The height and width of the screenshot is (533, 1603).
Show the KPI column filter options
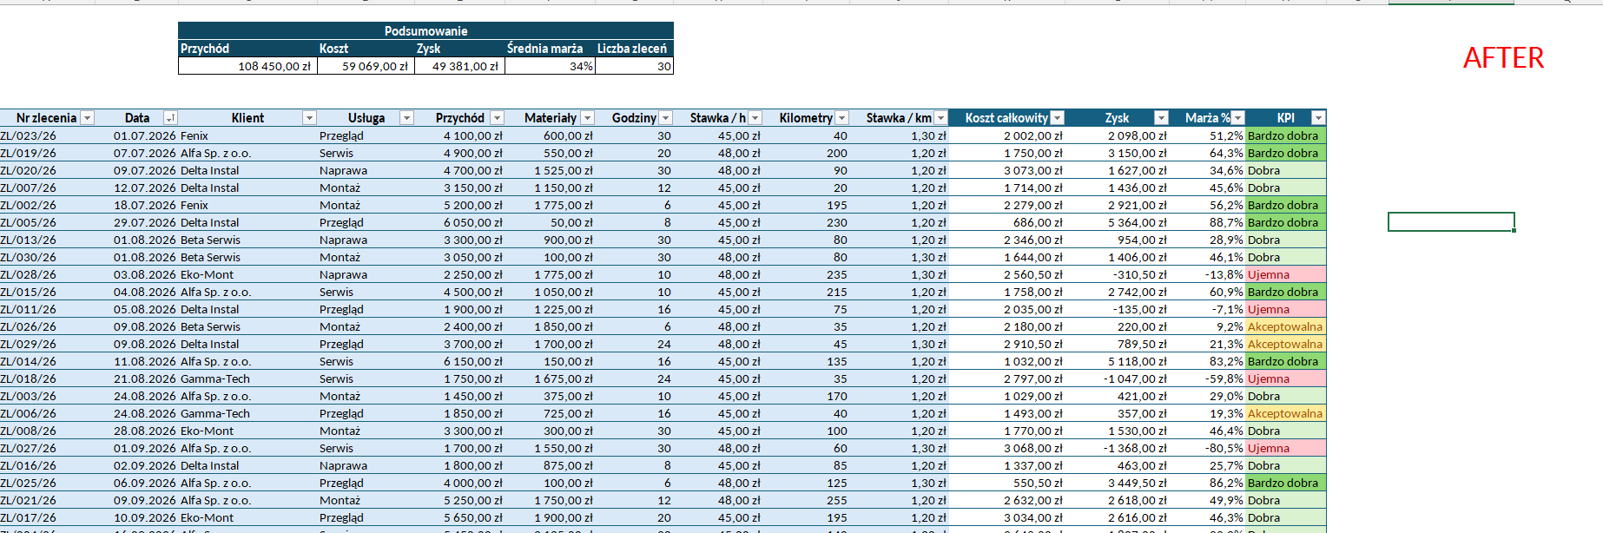1318,118
